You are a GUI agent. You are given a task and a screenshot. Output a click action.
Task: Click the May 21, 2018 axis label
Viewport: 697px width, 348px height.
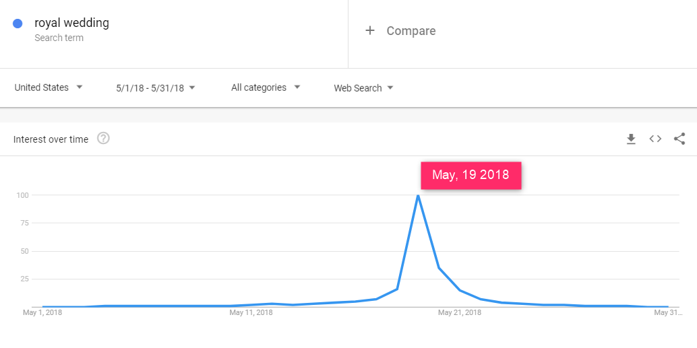(x=460, y=312)
